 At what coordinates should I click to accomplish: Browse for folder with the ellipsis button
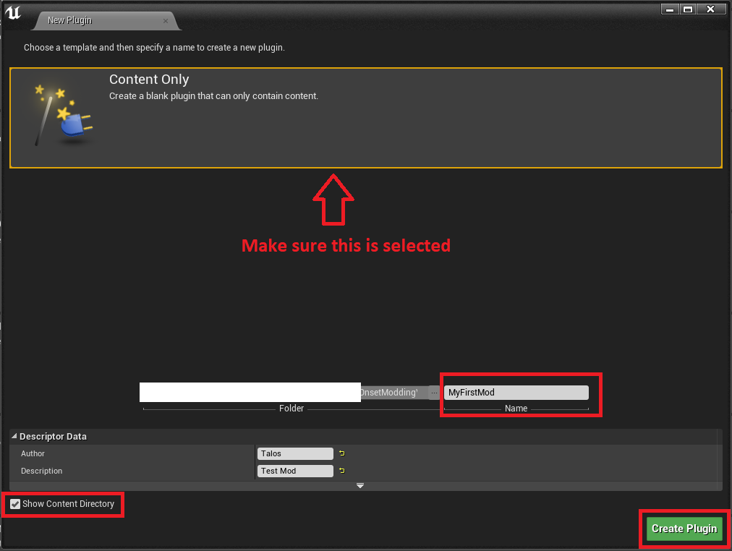point(434,393)
